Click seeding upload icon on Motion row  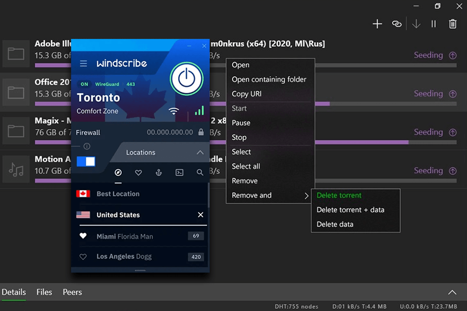[453, 171]
